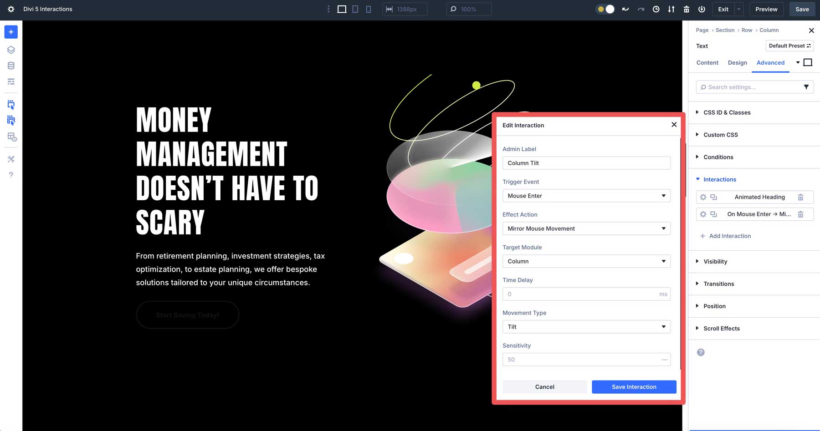The height and width of the screenshot is (431, 820).
Task: Click the Divi settings gear icon top left
Action: click(x=10, y=9)
